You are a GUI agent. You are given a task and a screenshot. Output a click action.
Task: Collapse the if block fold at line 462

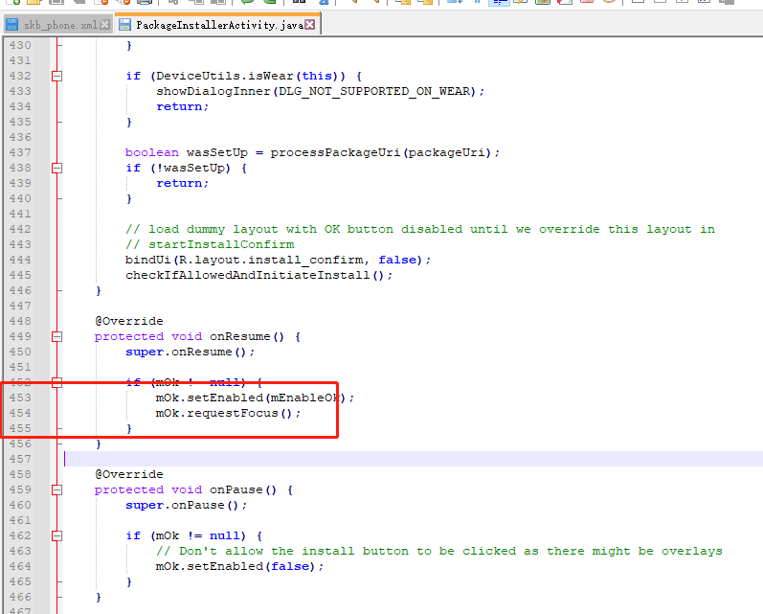[56, 535]
